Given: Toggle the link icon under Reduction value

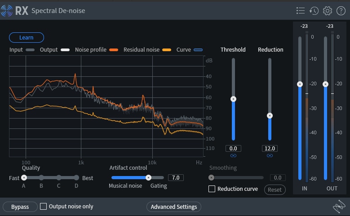Looking at the screenshot, I should coord(270,155).
